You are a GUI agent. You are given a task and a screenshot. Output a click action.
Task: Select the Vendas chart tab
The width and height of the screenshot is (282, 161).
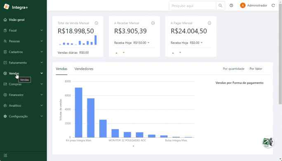click(61, 69)
